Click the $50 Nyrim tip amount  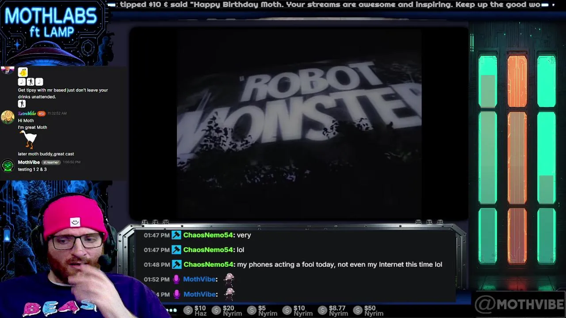370,308
